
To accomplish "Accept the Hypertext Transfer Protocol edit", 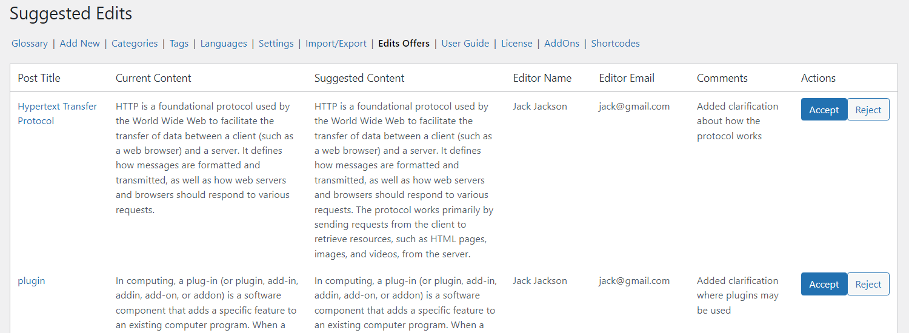I will pyautogui.click(x=824, y=110).
